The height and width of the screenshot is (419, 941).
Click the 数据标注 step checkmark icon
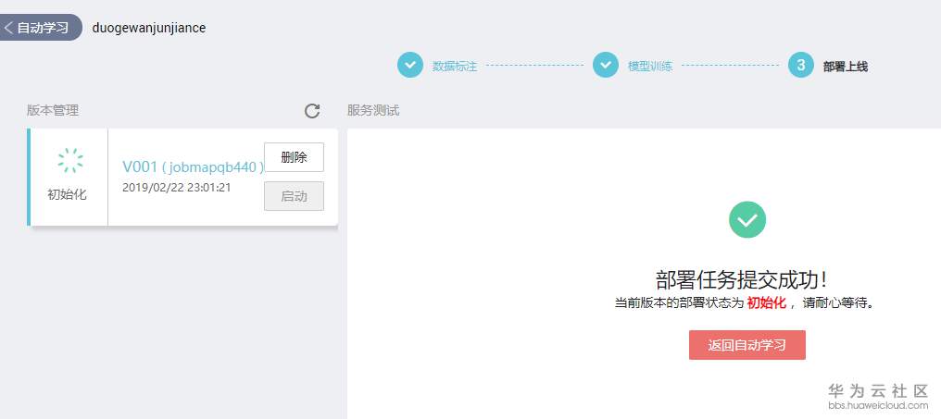click(x=410, y=66)
